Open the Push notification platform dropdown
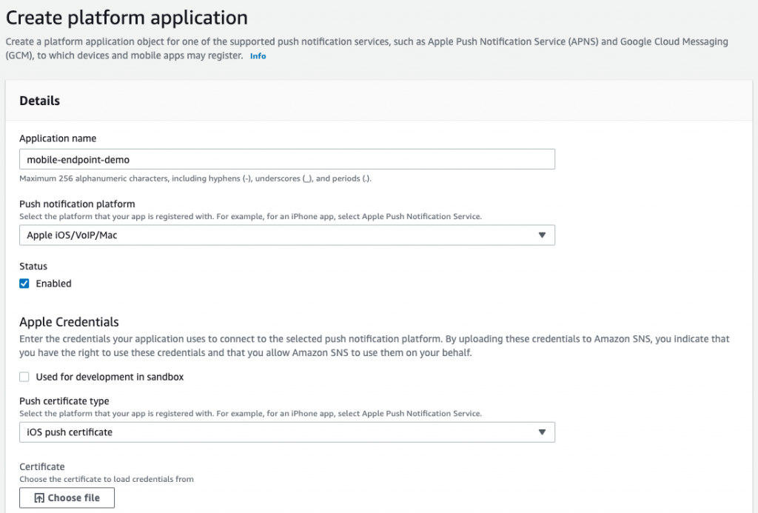This screenshot has height=513, width=758. point(287,235)
